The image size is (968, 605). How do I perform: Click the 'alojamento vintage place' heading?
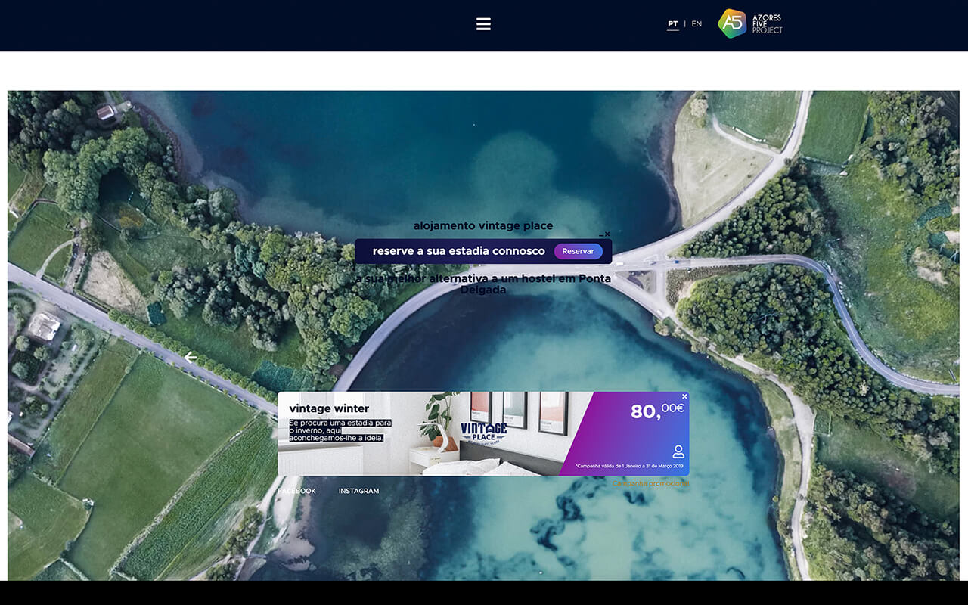click(482, 225)
